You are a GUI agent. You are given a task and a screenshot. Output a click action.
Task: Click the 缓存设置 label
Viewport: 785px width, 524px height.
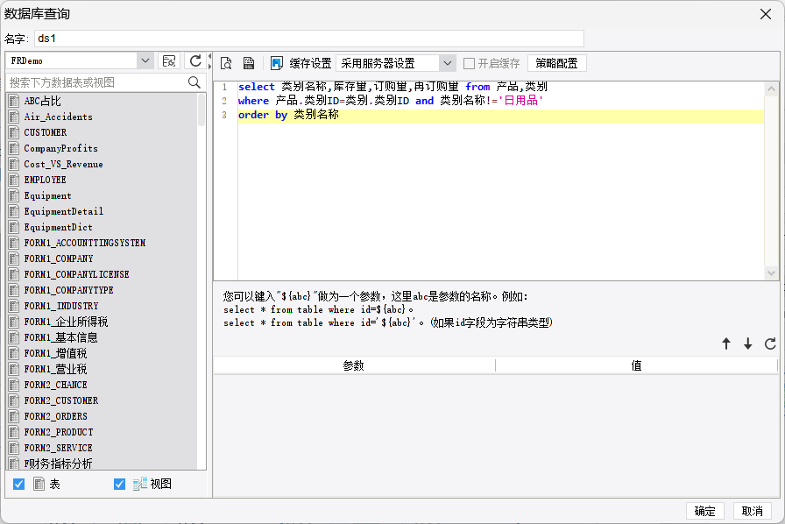(x=310, y=63)
